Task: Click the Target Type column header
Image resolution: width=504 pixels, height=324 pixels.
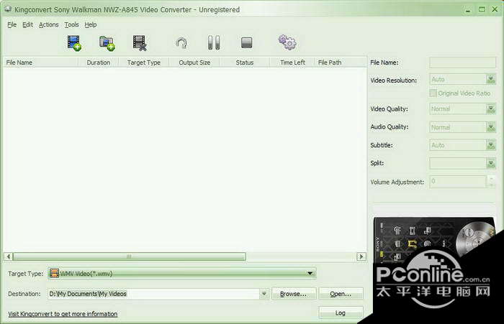Action: (144, 63)
